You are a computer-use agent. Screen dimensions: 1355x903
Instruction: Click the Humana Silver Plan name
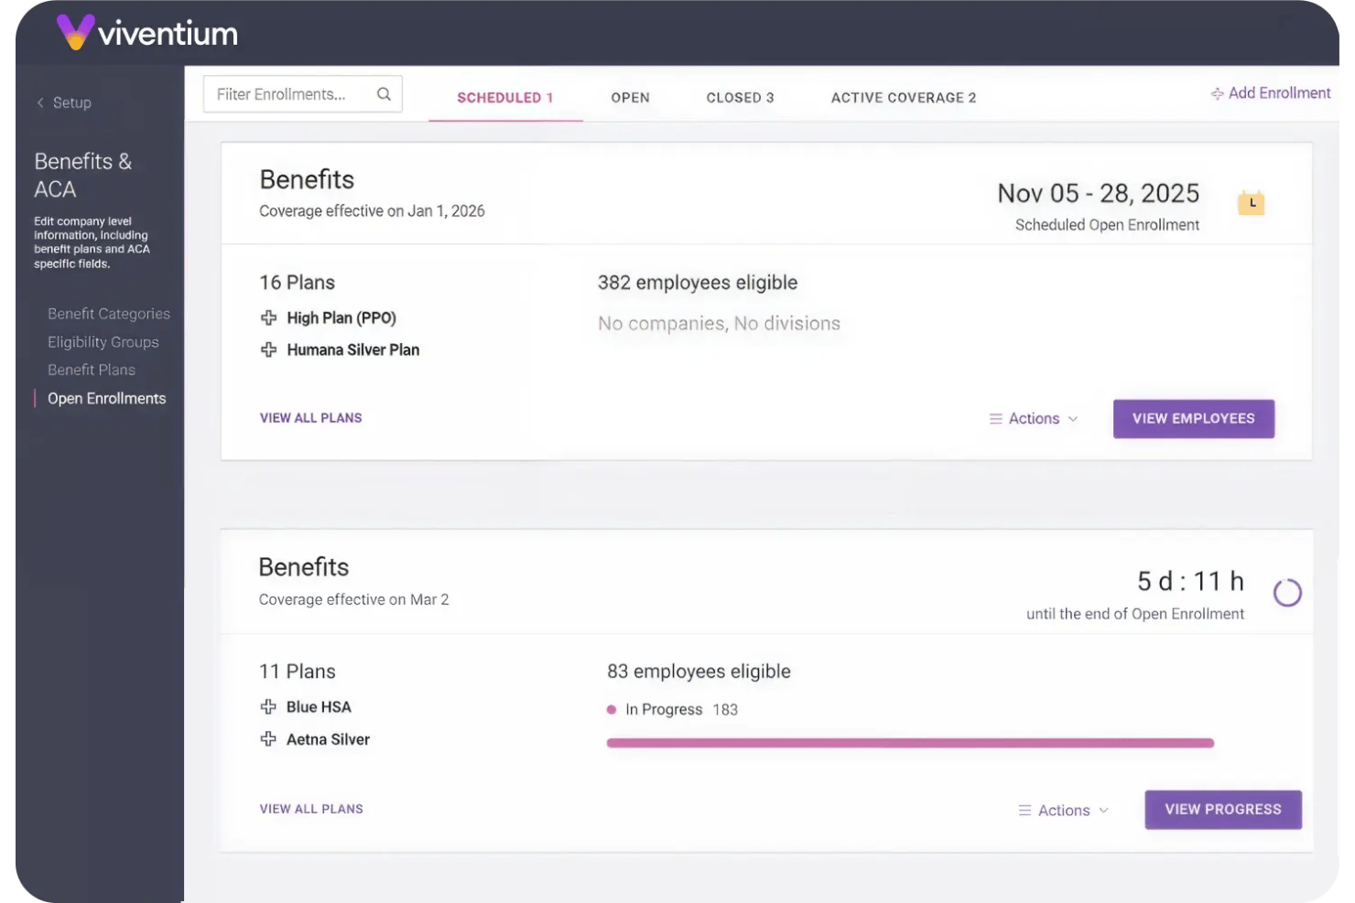[x=353, y=349]
